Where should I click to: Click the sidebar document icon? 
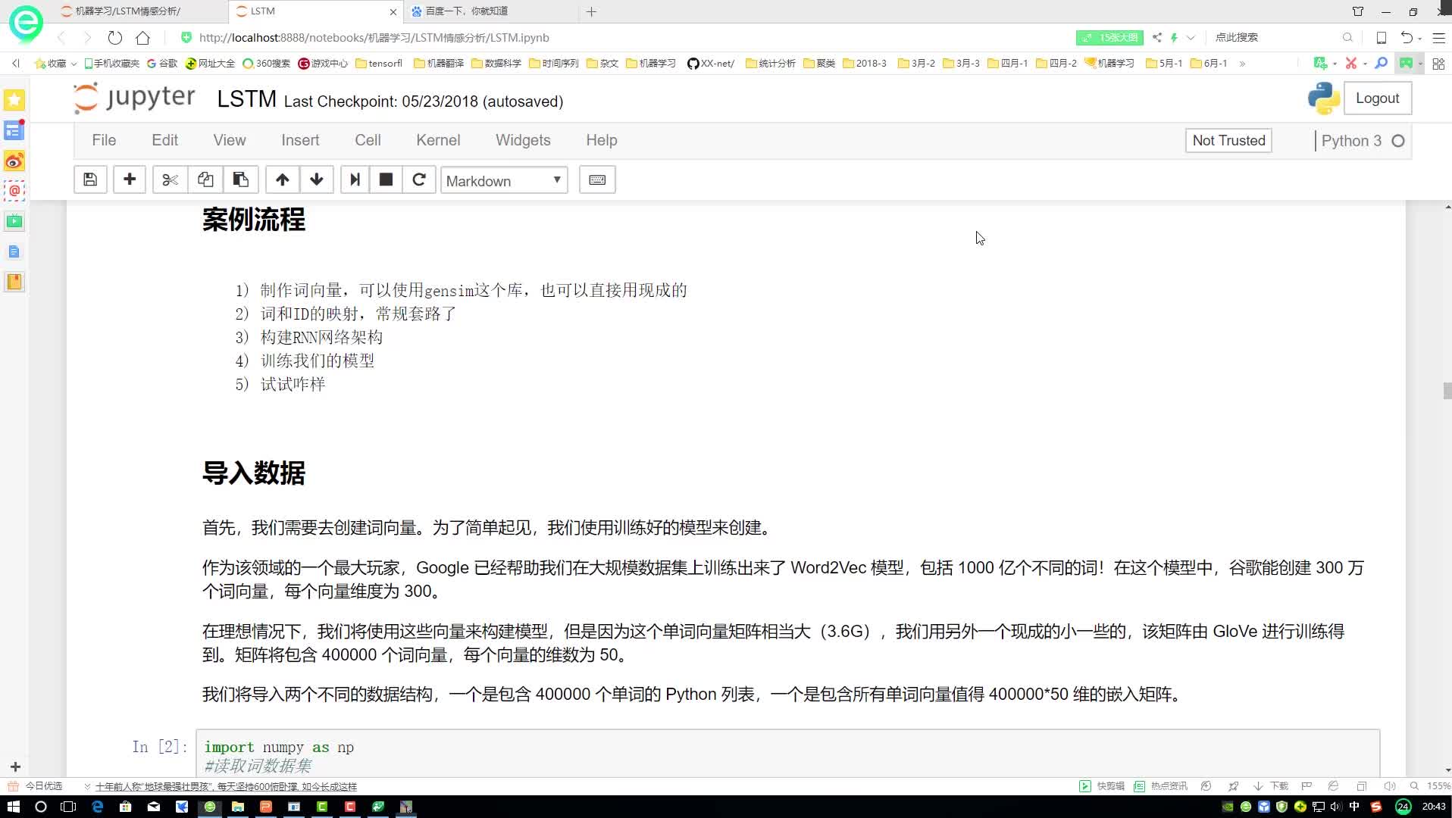click(x=14, y=251)
